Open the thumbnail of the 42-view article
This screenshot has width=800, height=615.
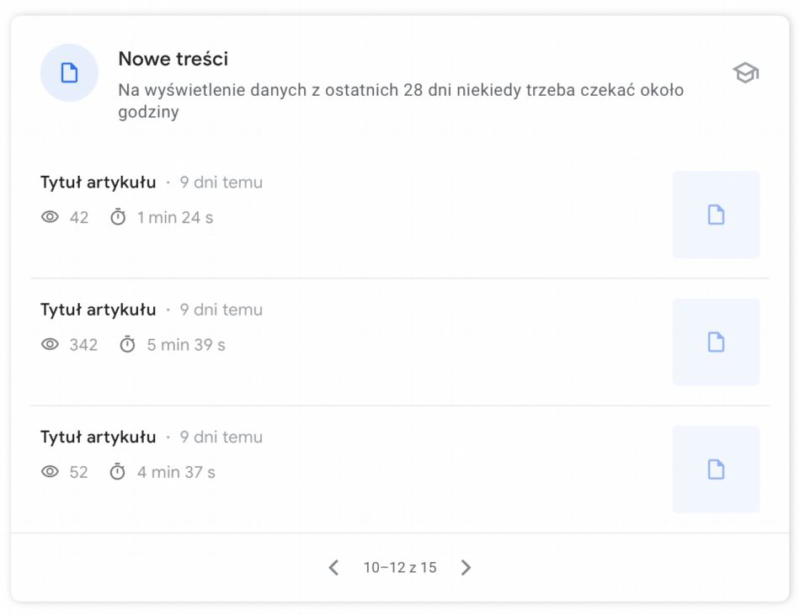tap(716, 215)
